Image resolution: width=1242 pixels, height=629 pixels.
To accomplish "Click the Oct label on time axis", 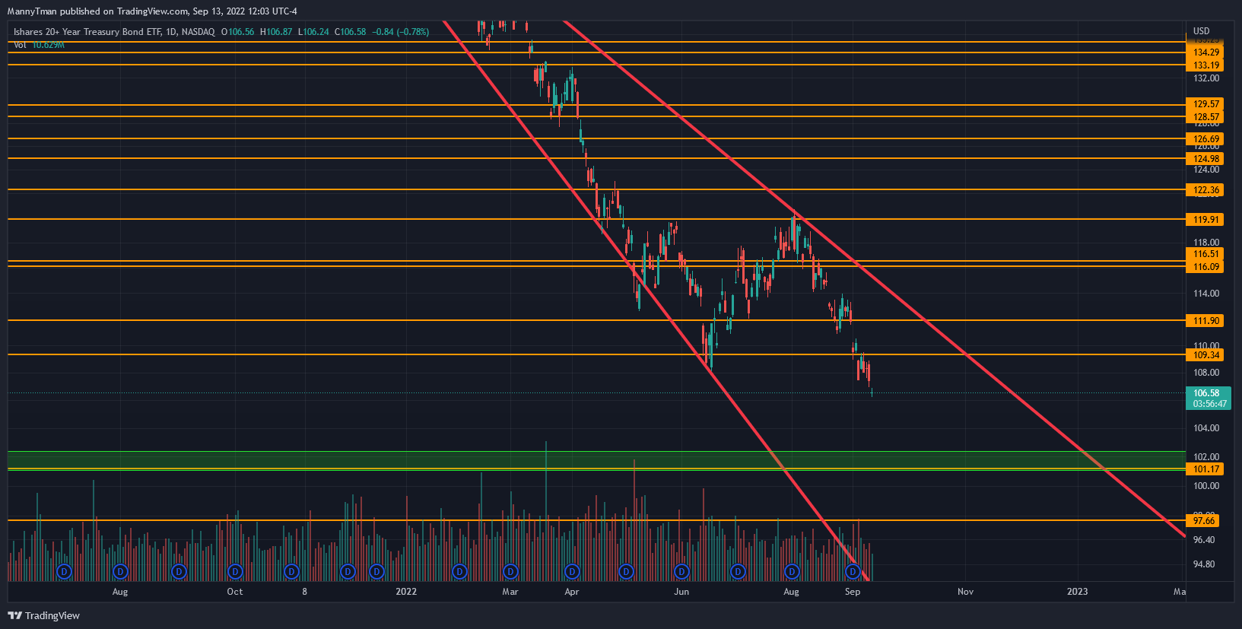I will tap(235, 592).
